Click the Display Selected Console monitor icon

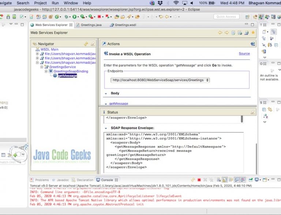(257, 180)
